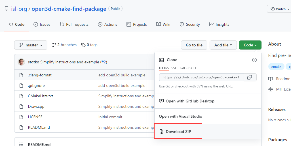The image size is (291, 146).
Task: Click the scales icon next to MIT License
Action: [271, 89]
